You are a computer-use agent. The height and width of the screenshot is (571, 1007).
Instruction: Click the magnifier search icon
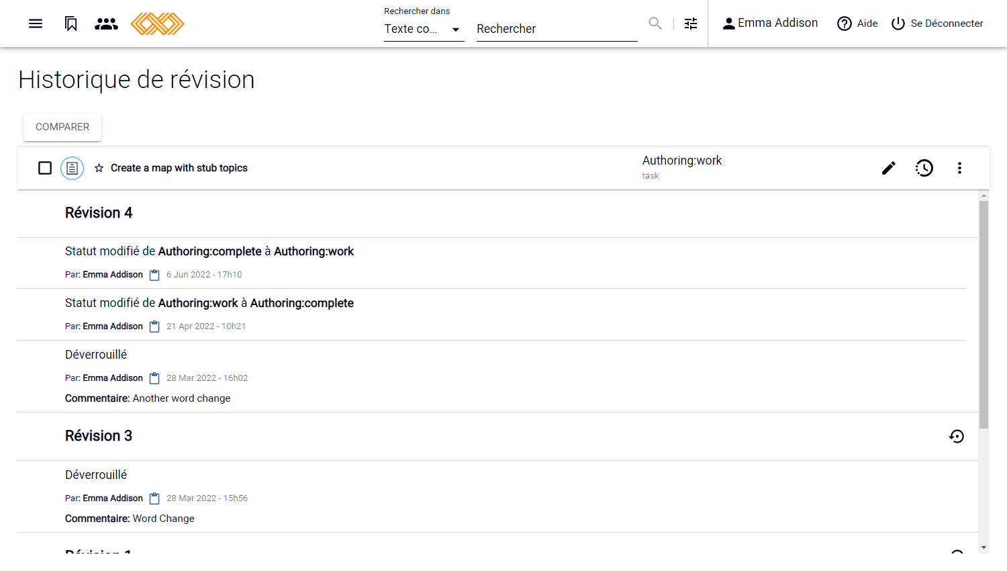[x=655, y=24]
